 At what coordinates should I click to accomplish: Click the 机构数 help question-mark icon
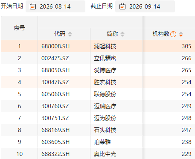click(x=173, y=34)
